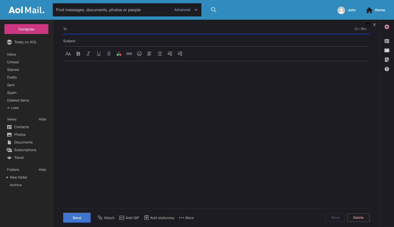Delete the draft message
The height and width of the screenshot is (227, 394).
[x=358, y=218]
